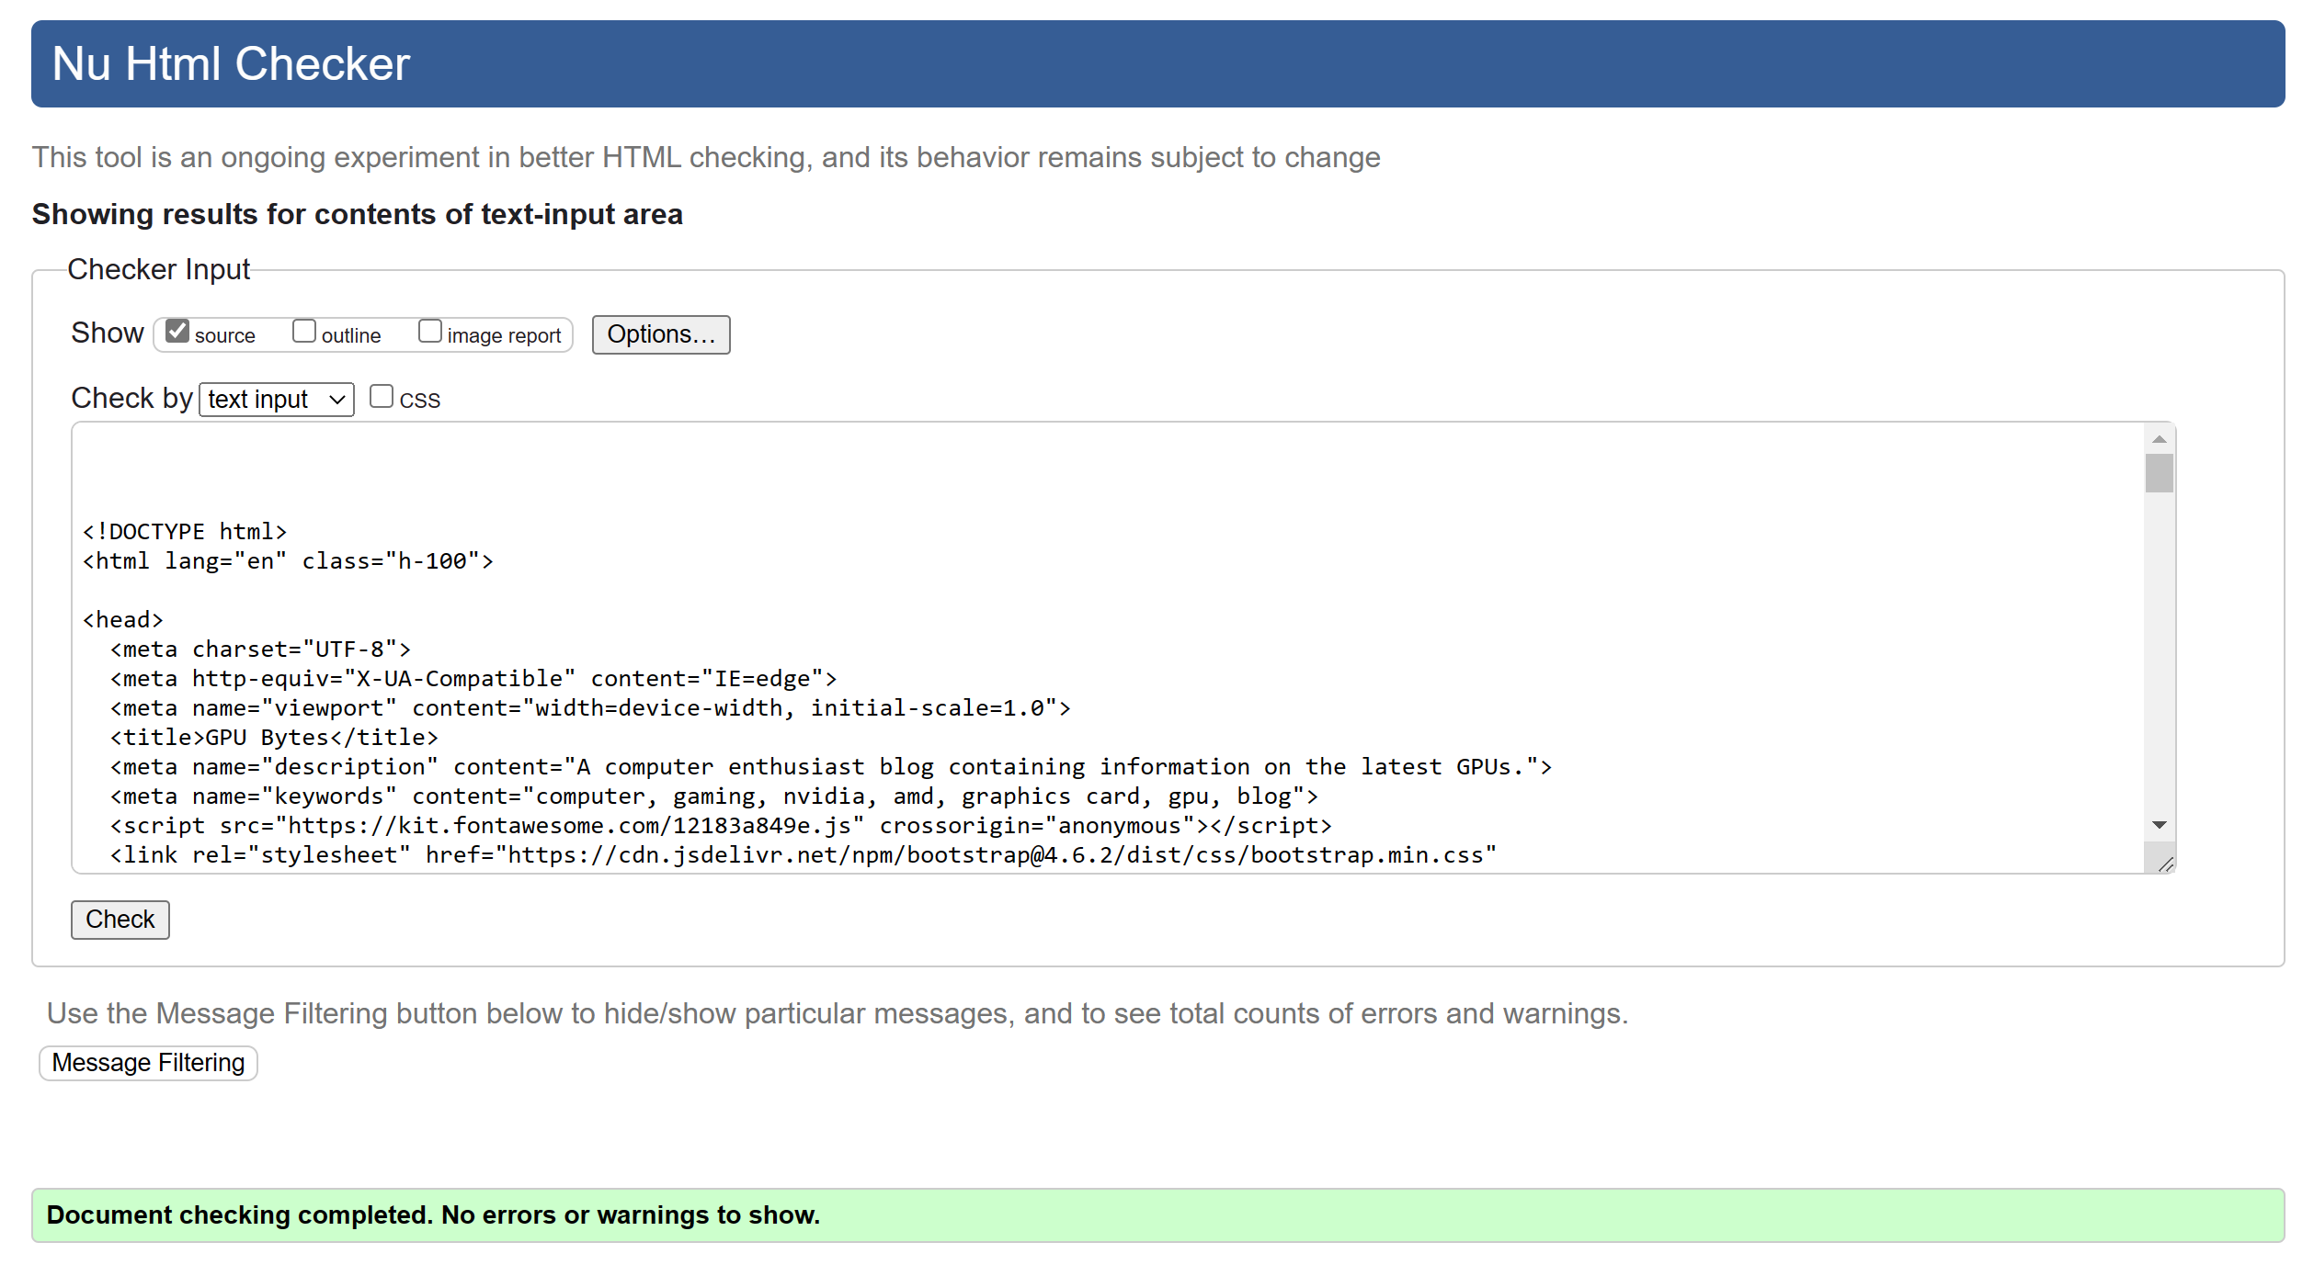The height and width of the screenshot is (1265, 2314).
Task: Click the Options... button
Action: coord(660,335)
